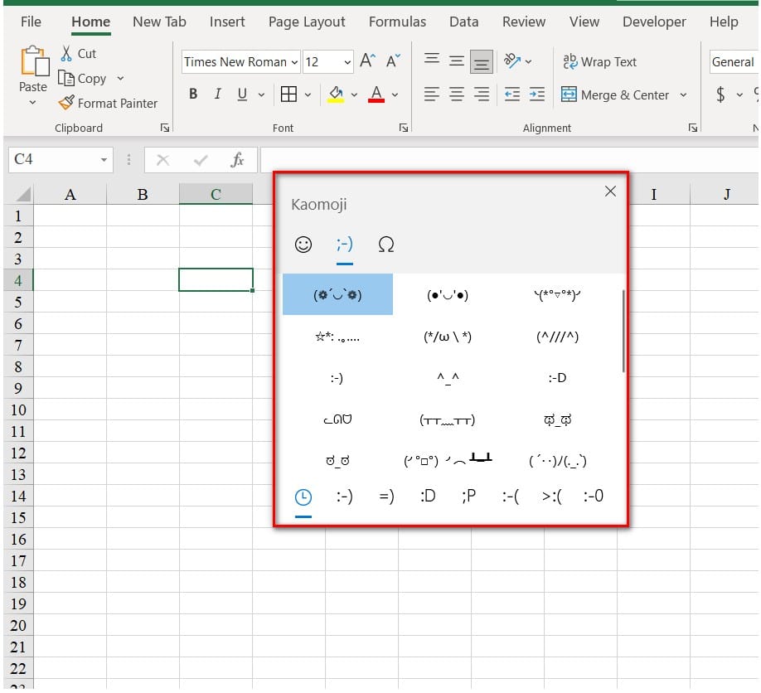Click the Kaomoji panel scrollbar
The width and height of the screenshot is (761, 693).
tap(623, 331)
